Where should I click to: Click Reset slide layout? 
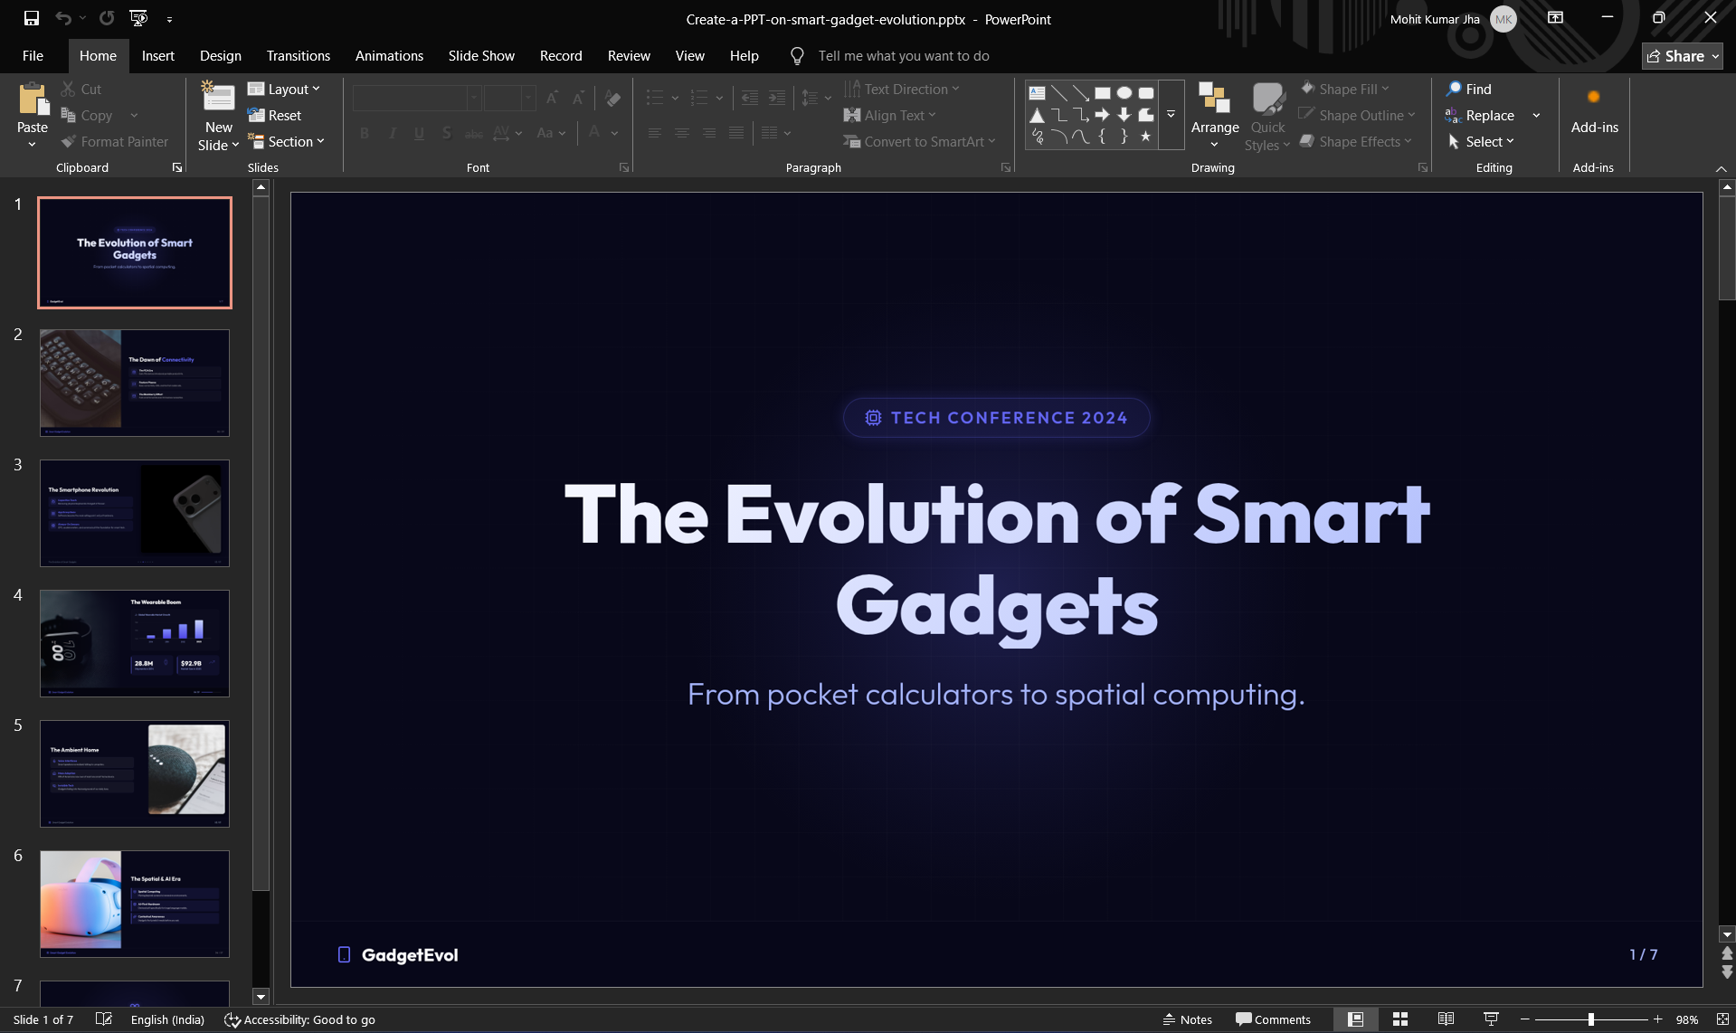point(275,115)
